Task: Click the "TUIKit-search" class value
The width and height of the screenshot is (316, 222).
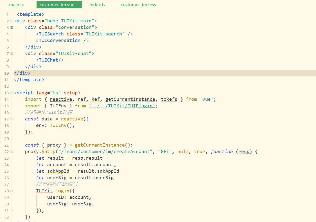Action: [x=104, y=34]
